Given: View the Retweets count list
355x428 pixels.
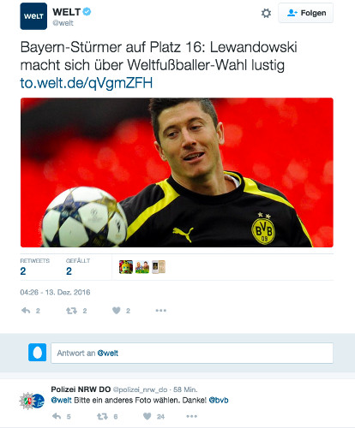Looking at the screenshot, I should point(34,267).
